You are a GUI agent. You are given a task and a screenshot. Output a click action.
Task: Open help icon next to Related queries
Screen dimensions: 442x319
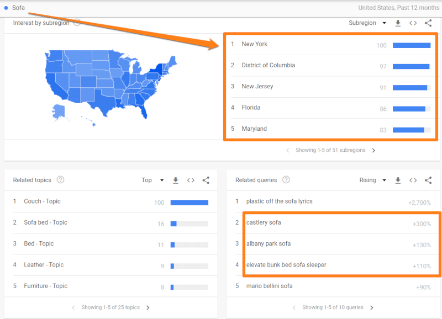(286, 179)
